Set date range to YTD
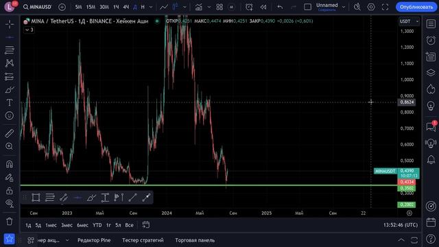This screenshot has height=247, width=439. point(97,225)
